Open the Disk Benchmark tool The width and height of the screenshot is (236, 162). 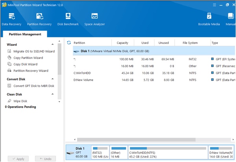[x=68, y=19]
